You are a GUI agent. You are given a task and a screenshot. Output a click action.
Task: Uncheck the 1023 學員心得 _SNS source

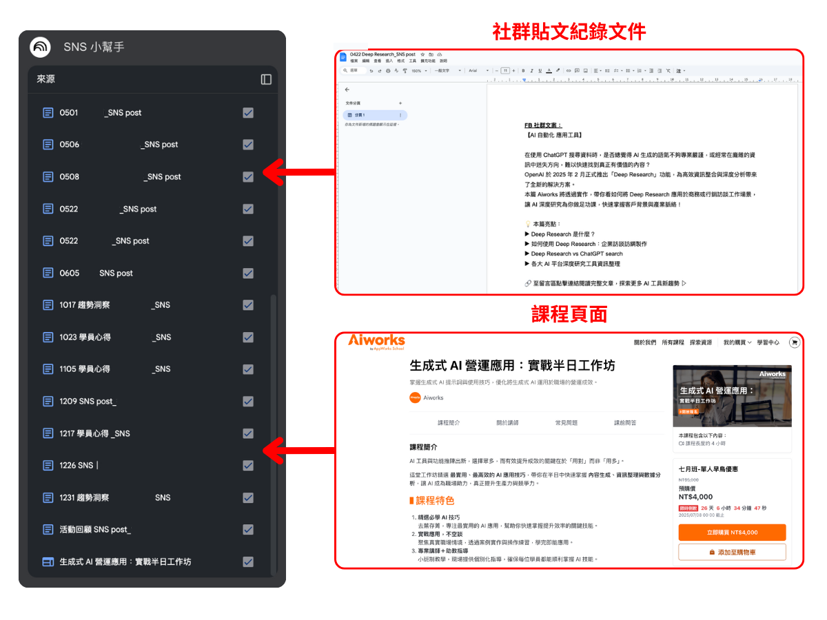(248, 337)
